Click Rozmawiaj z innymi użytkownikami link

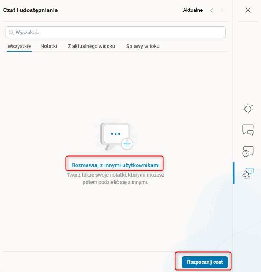tap(115, 165)
